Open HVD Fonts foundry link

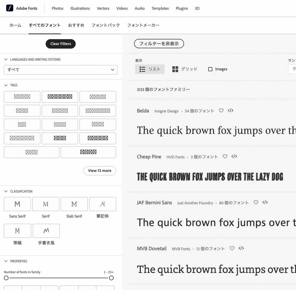[176, 157]
